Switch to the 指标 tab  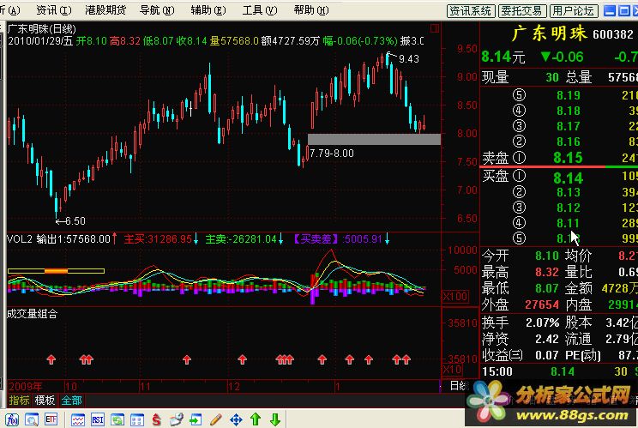tap(19, 401)
